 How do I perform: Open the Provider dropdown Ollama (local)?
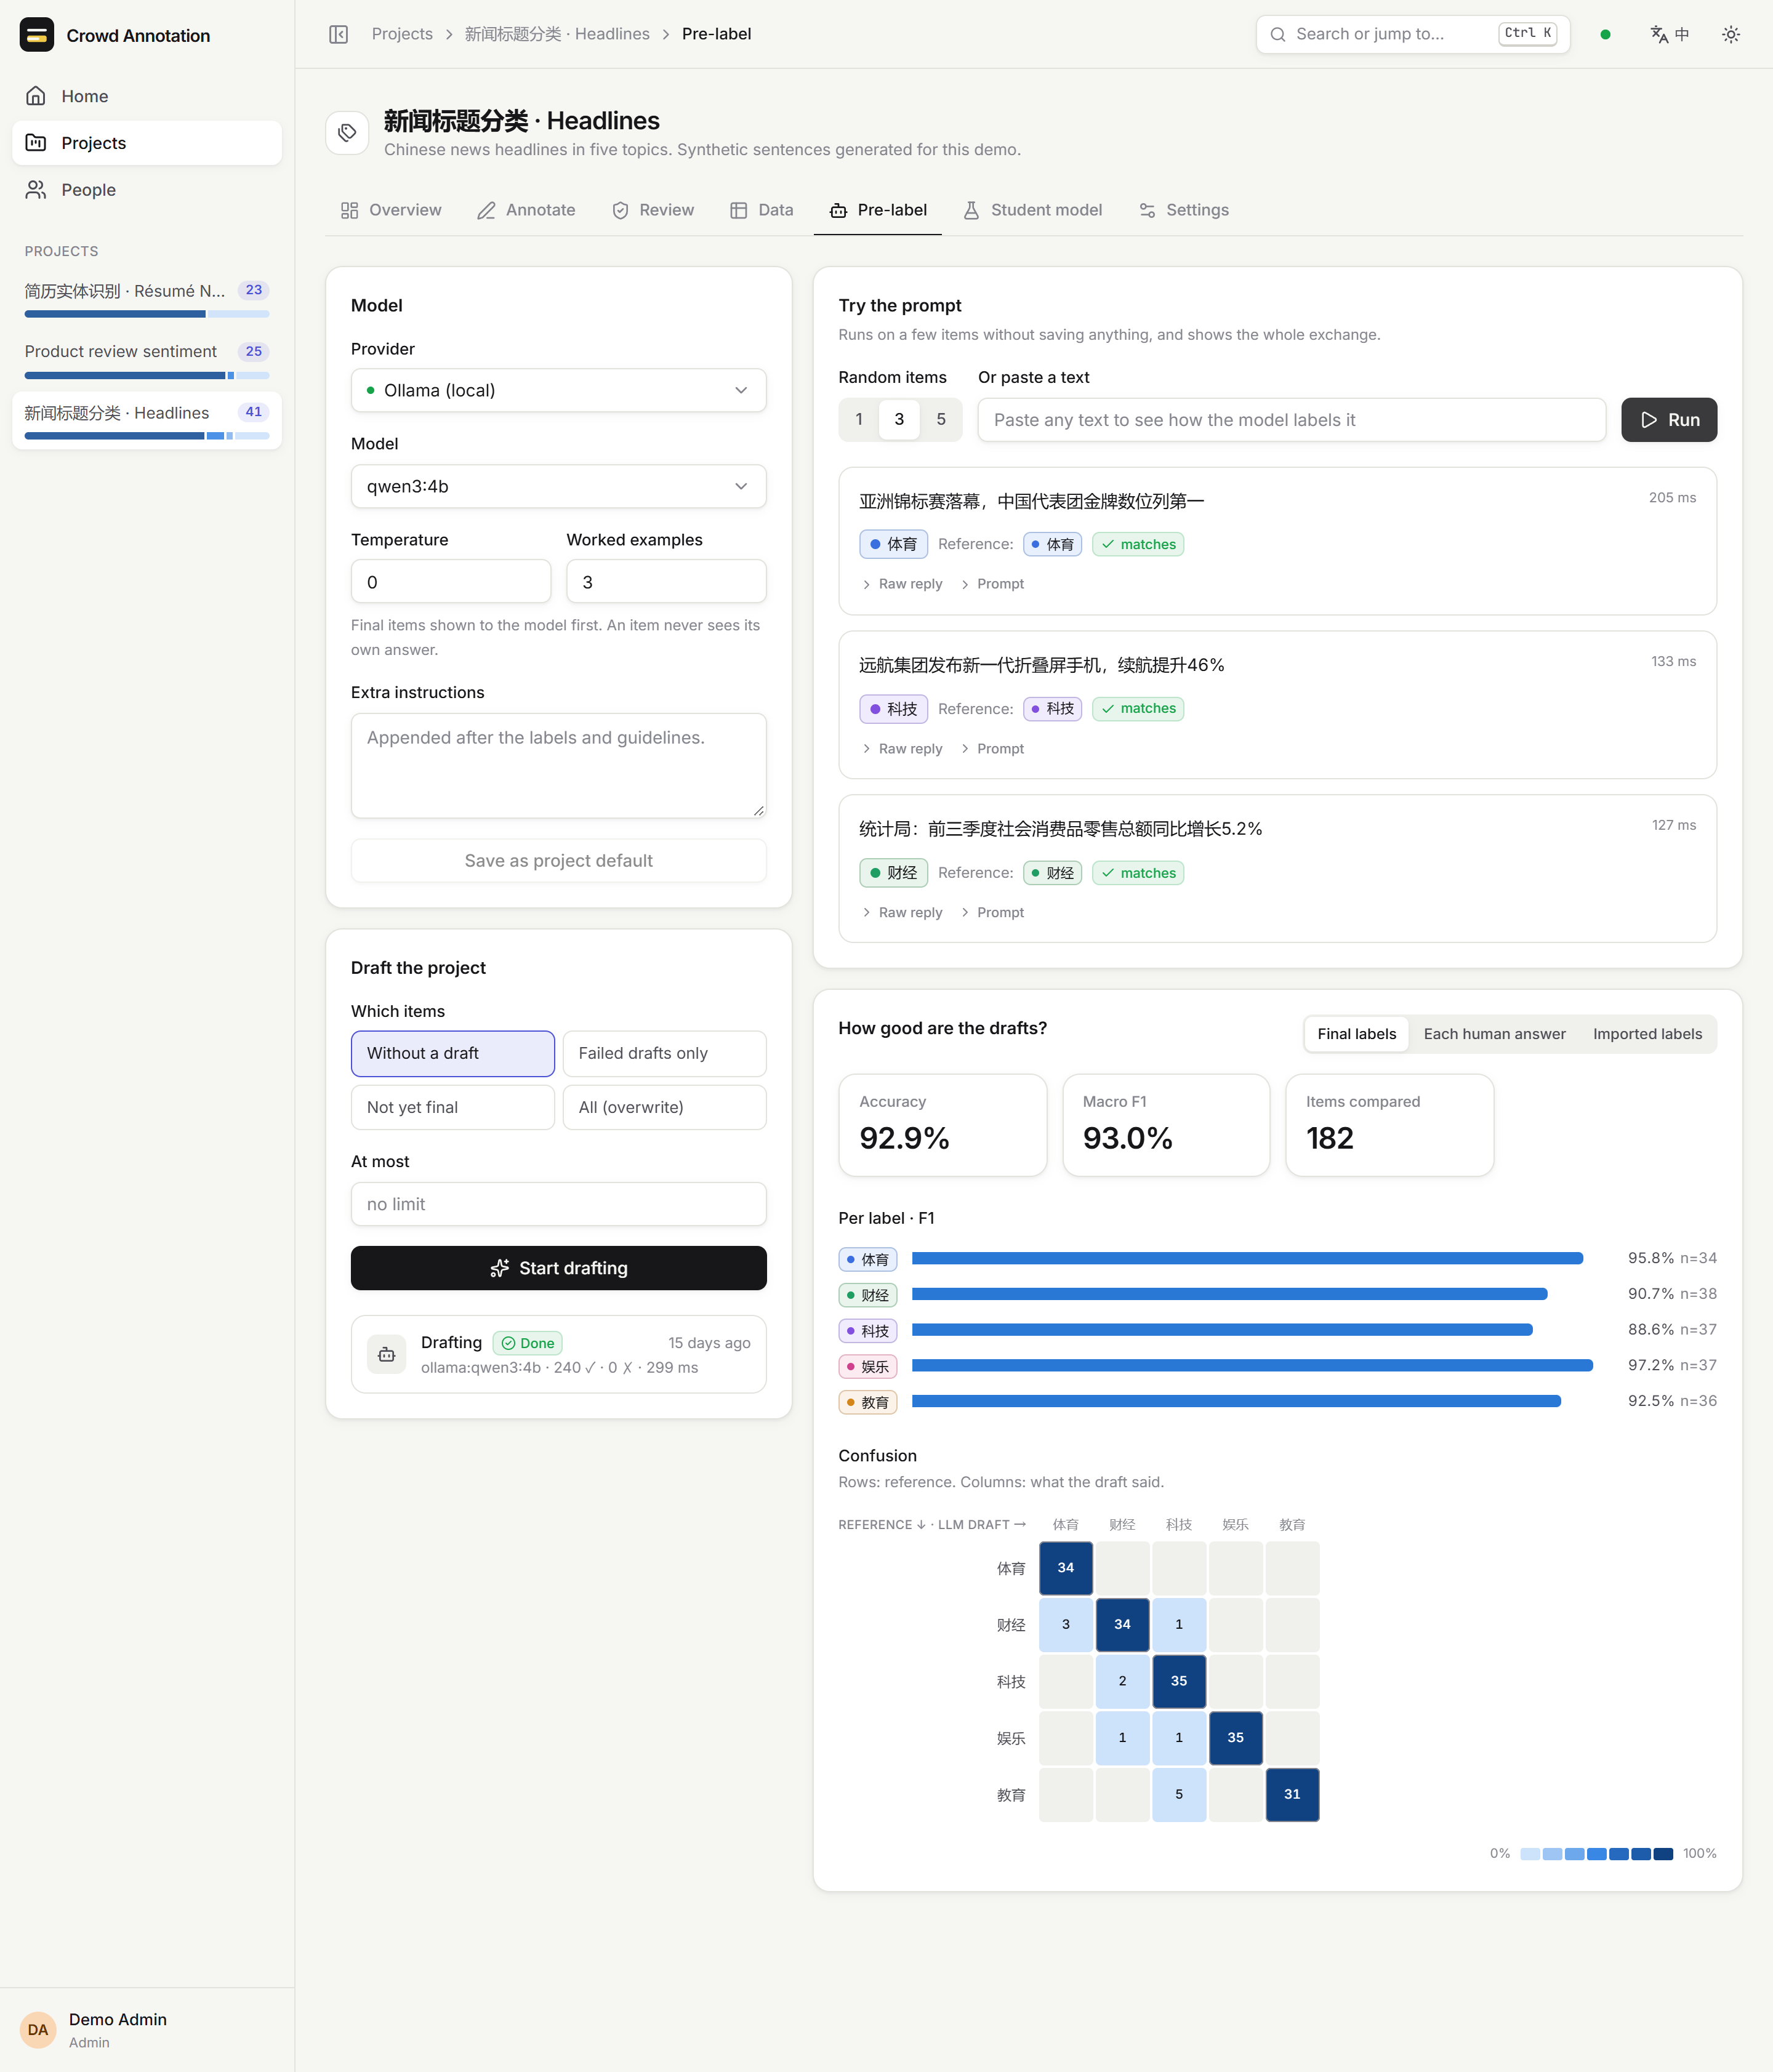click(x=559, y=390)
